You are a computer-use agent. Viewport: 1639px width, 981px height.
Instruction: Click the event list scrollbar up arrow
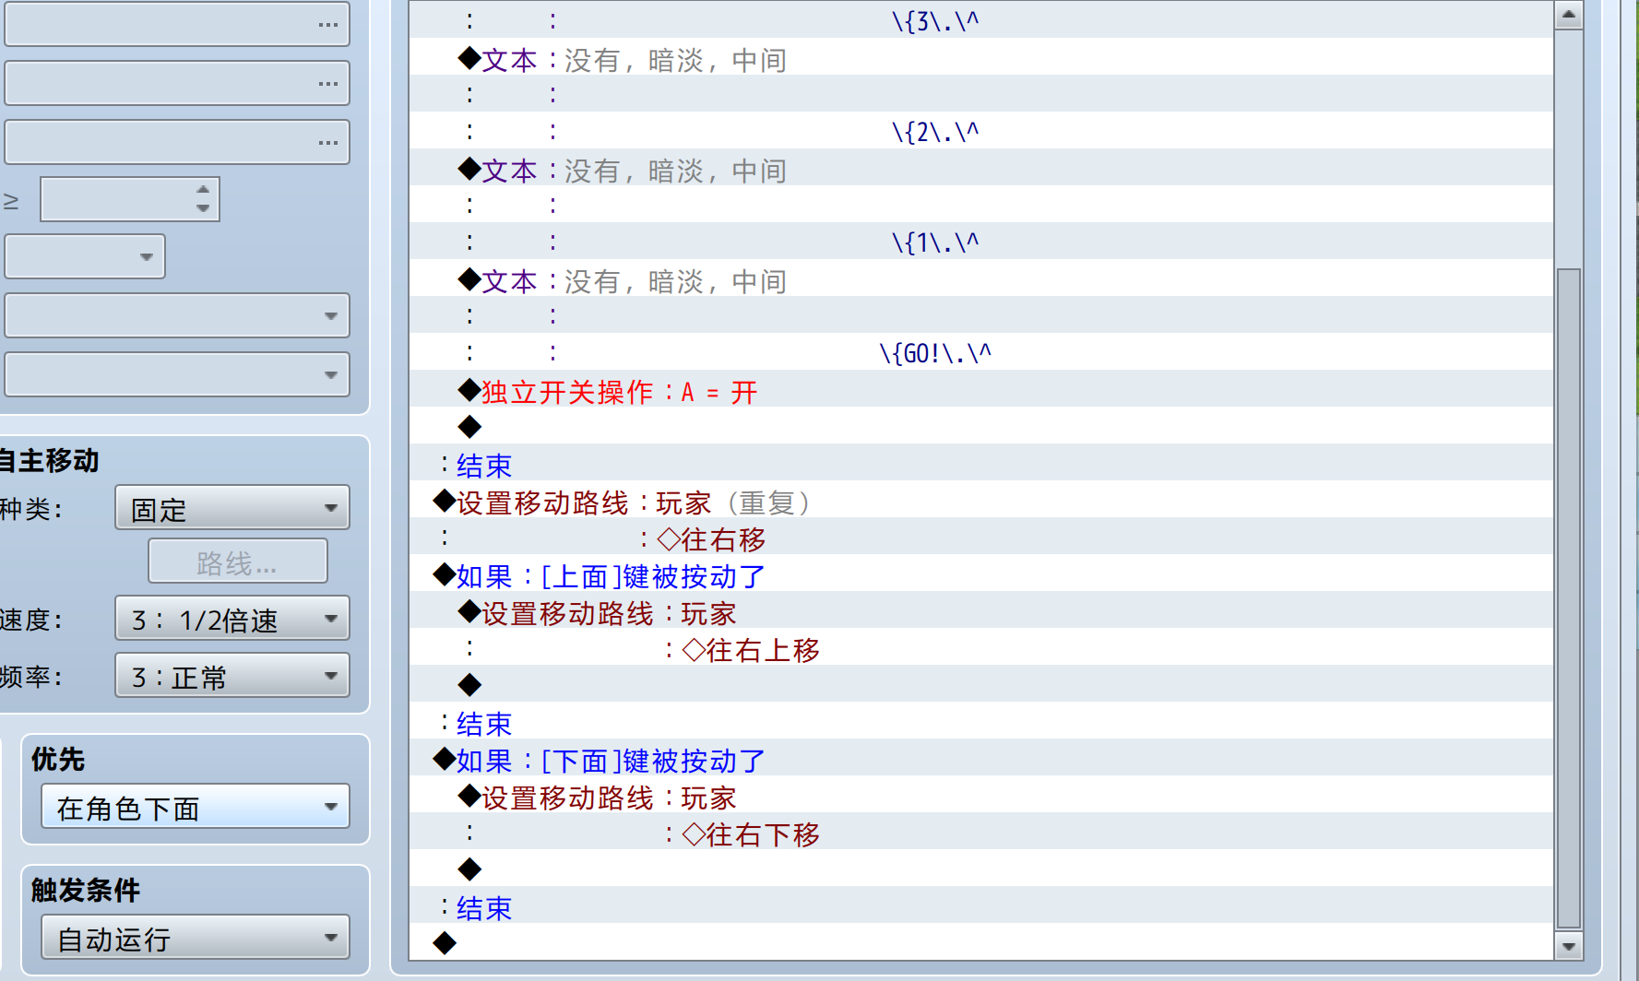pyautogui.click(x=1568, y=15)
